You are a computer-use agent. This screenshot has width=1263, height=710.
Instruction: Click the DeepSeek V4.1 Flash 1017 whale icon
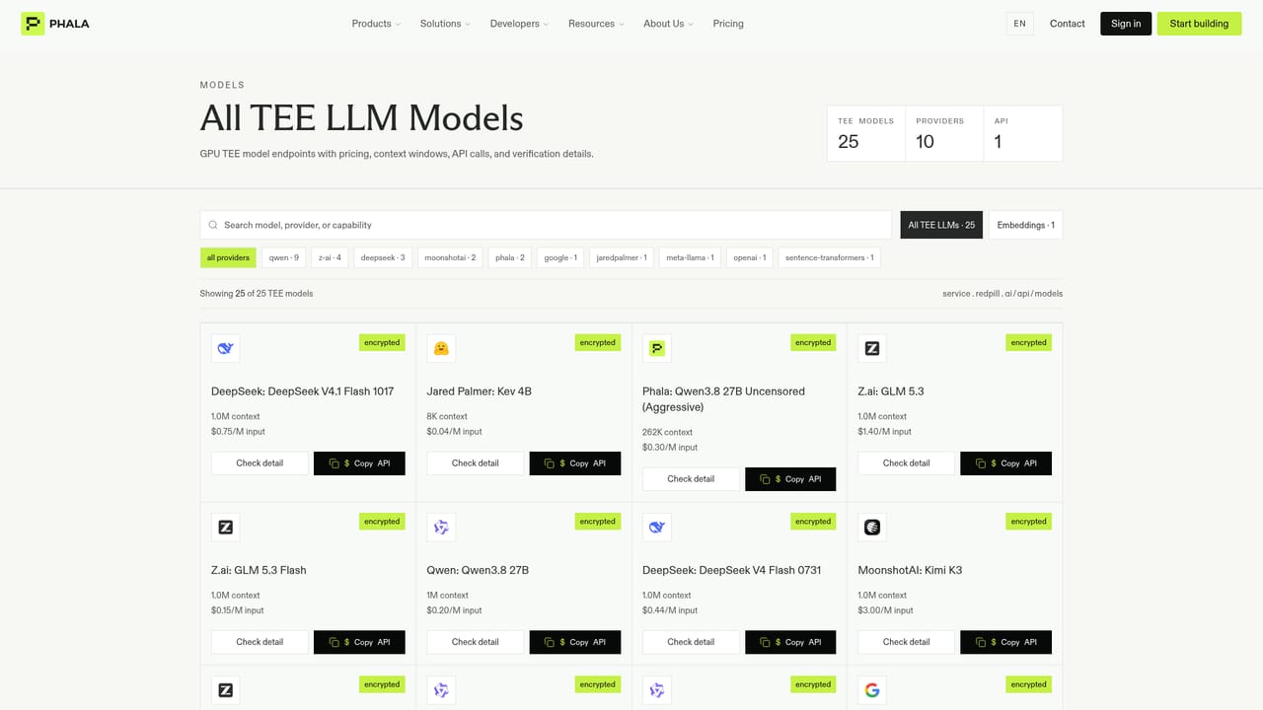[226, 348]
